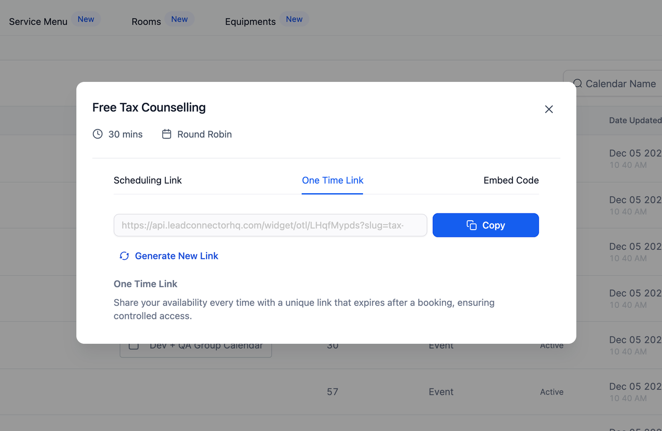The image size is (662, 431).
Task: Switch to the Scheduling Link tab
Action: point(148,180)
